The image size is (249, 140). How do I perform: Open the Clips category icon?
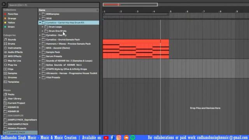point(5,69)
